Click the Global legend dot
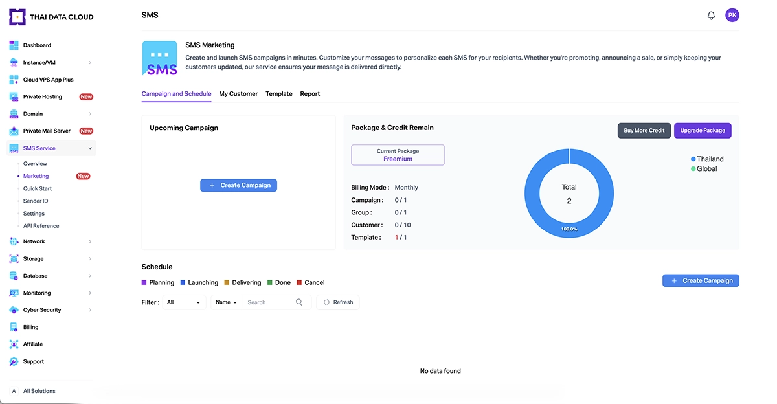 coord(693,168)
